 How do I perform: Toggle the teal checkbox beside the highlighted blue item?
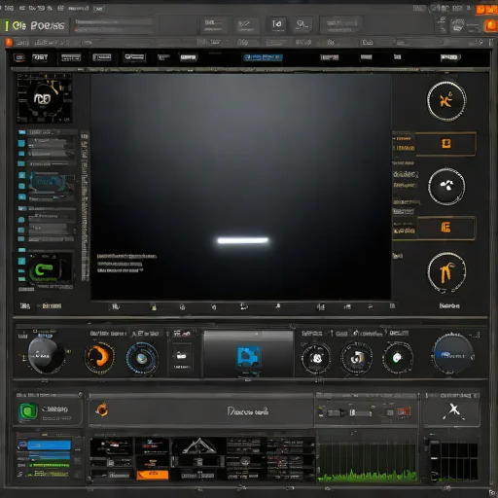click(x=21, y=175)
